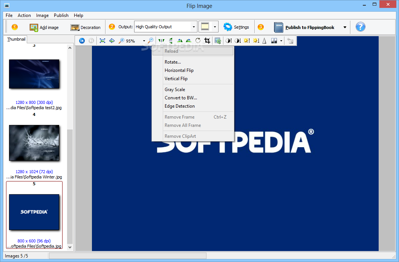Go to the previous image with blue arrow
Screen dimensions: 399x262
click(x=82, y=41)
